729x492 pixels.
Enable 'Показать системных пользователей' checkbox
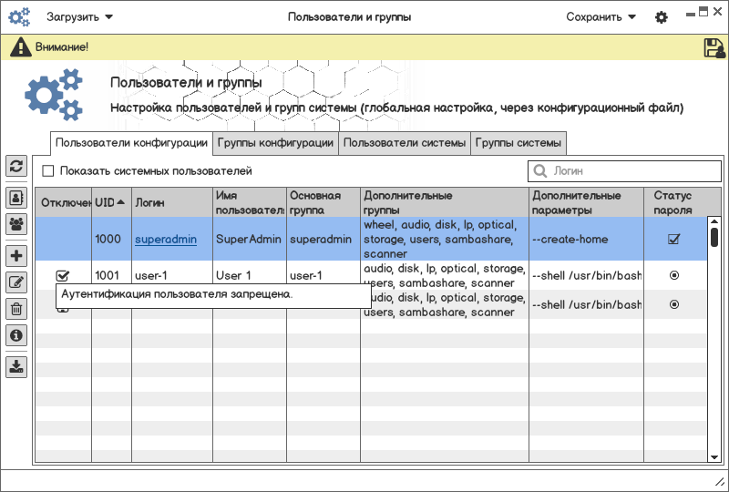(x=48, y=171)
